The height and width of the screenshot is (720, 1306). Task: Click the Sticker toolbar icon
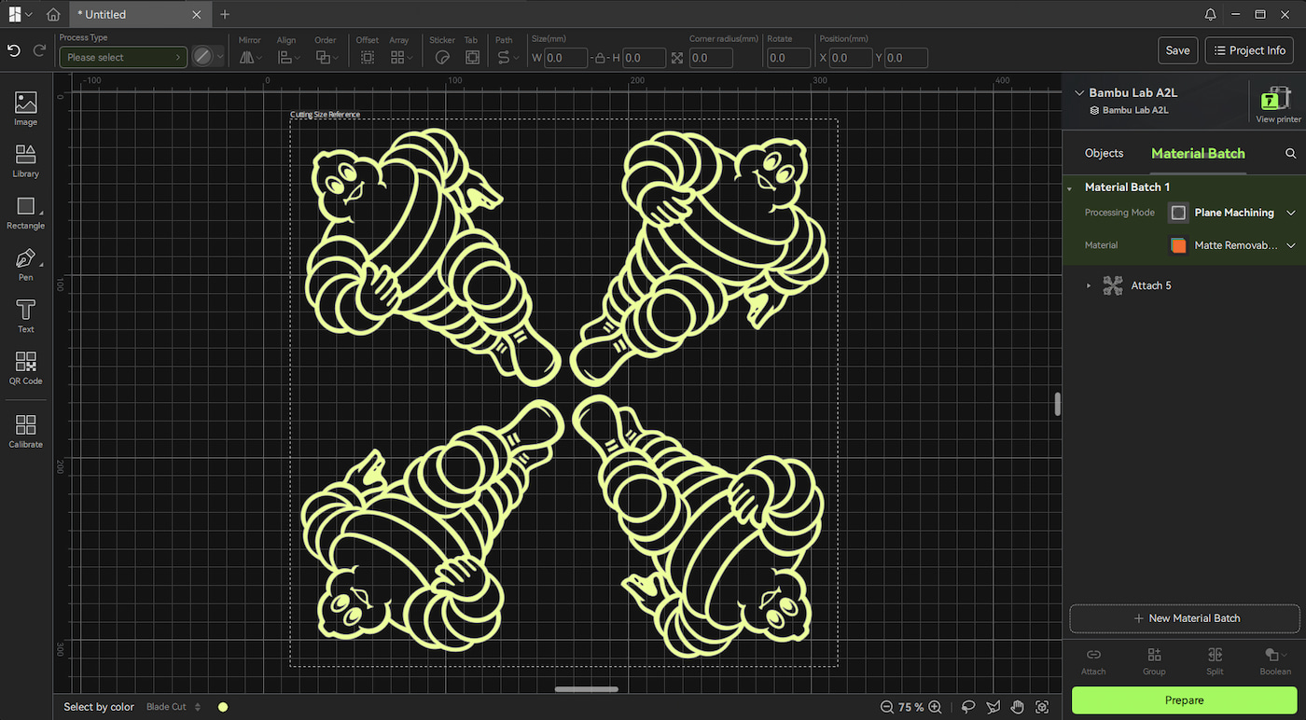point(442,57)
